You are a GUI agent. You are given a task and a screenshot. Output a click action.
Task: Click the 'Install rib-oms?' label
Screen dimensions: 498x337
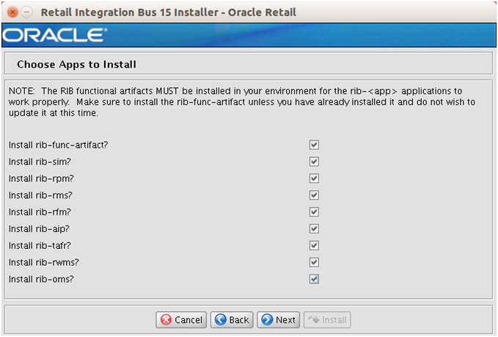(41, 279)
